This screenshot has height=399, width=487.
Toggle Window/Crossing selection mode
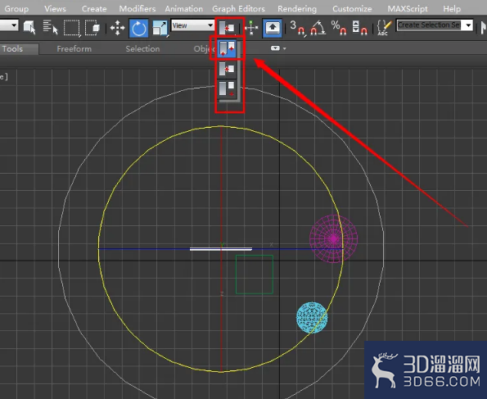tap(92, 28)
